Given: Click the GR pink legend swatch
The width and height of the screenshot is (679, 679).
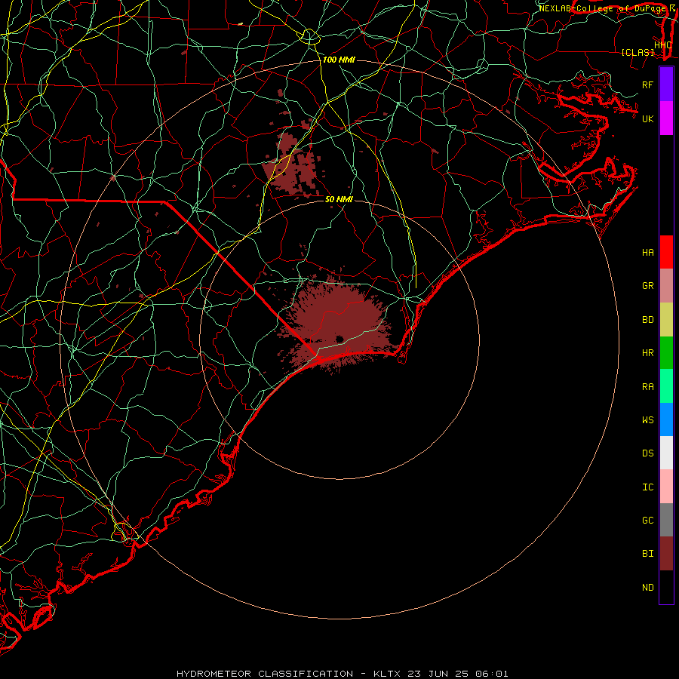Looking at the screenshot, I should tap(666, 286).
